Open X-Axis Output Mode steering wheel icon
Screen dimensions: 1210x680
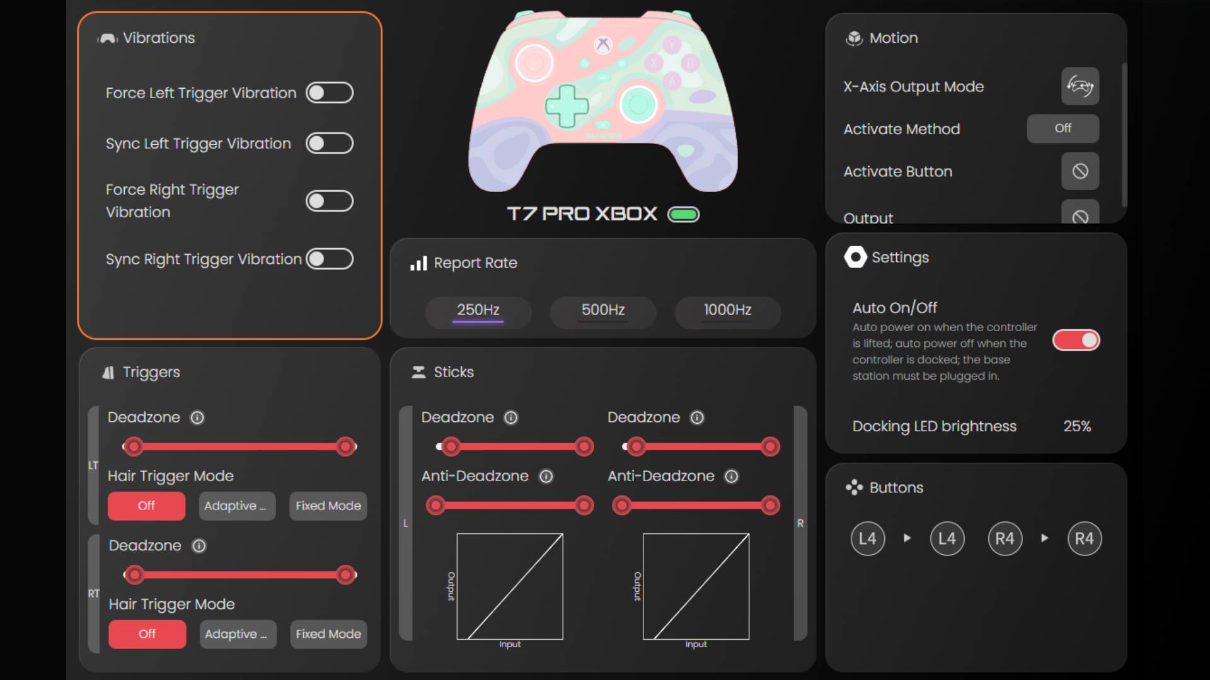(x=1080, y=86)
